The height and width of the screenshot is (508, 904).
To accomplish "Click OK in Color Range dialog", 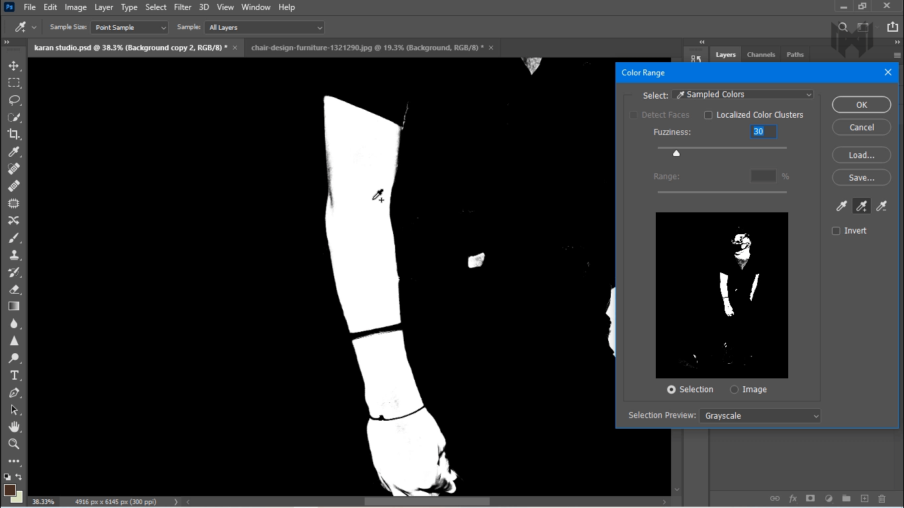I will tap(862, 105).
